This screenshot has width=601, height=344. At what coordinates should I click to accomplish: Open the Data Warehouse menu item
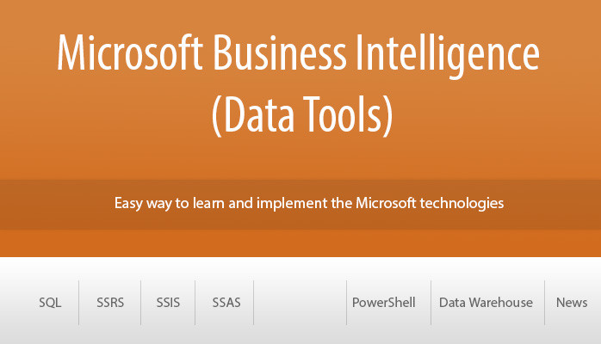tap(486, 303)
